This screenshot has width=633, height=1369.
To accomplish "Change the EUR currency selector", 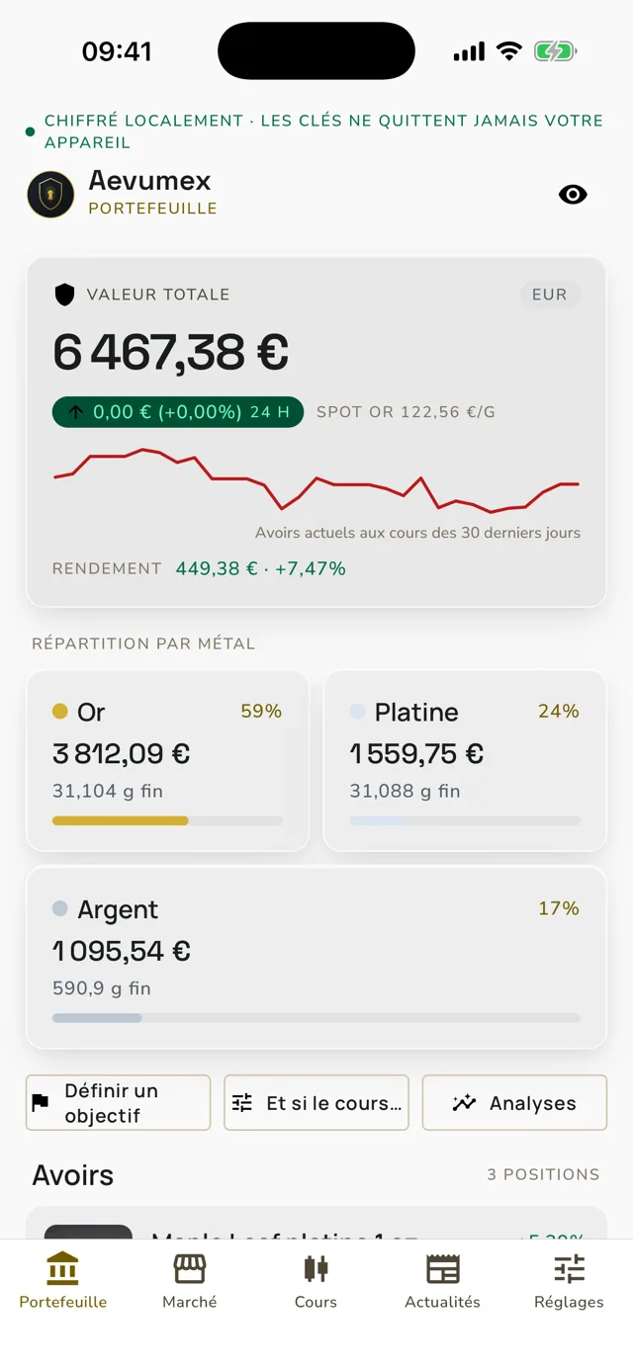I will pyautogui.click(x=549, y=295).
